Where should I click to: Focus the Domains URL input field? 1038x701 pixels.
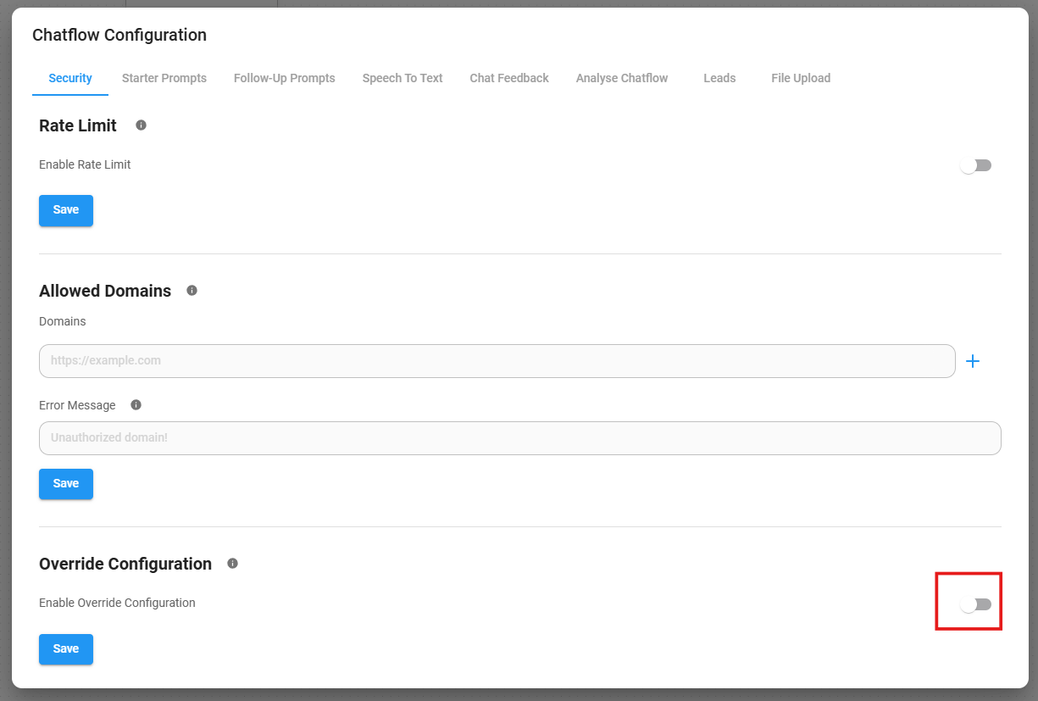click(x=497, y=361)
